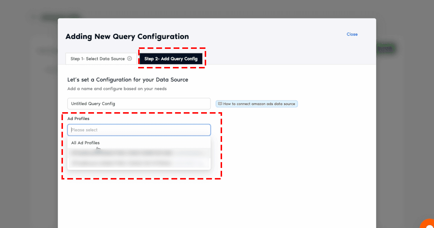This screenshot has width=434, height=228.
Task: Switch to Step 1- Select Data Source tab
Action: pyautogui.click(x=98, y=59)
